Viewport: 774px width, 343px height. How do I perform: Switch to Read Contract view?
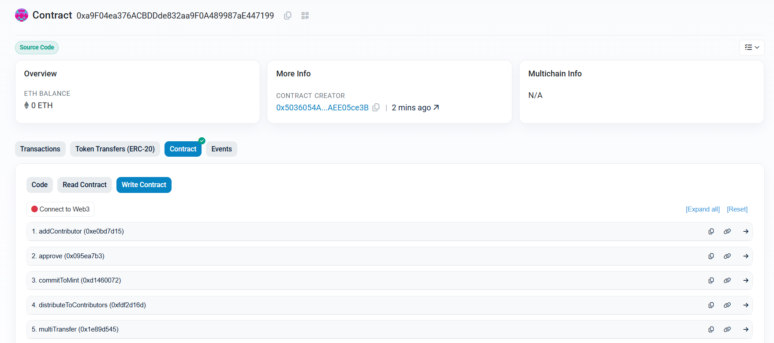click(x=84, y=185)
